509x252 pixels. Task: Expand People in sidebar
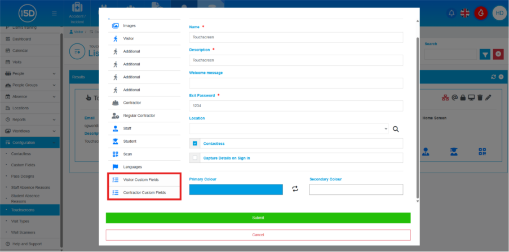(x=30, y=74)
